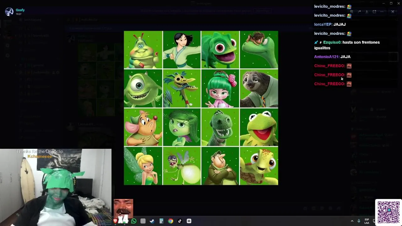Close the image viewer with X
The width and height of the screenshot is (402, 226).
(x=393, y=12)
